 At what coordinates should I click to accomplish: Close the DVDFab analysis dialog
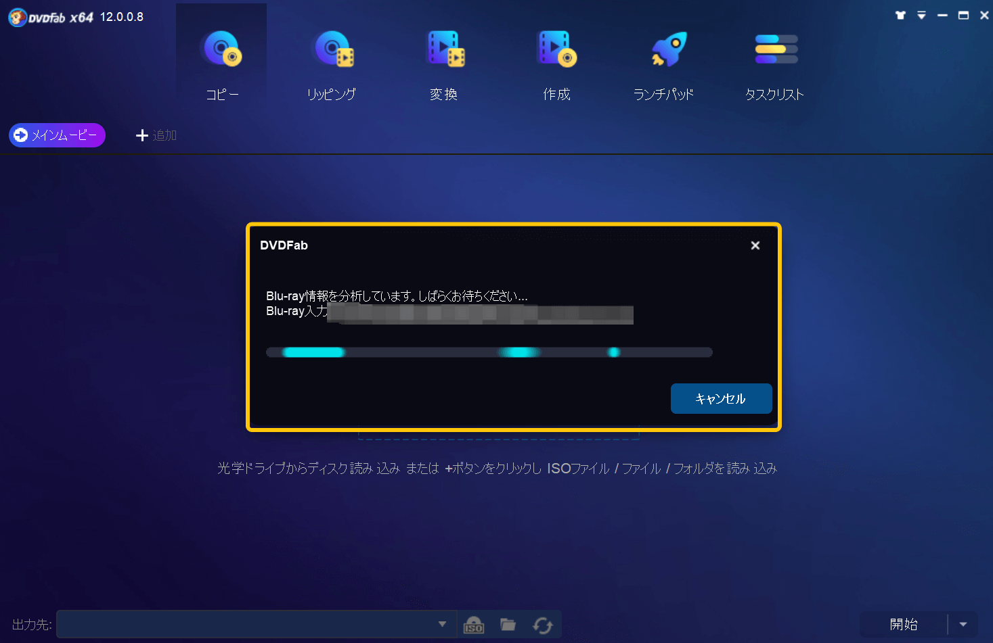click(755, 245)
